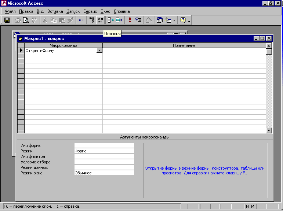Open the toolbar options arrow after Help
Image resolution: width=283 pixels, height=211 pixels.
(189, 21)
